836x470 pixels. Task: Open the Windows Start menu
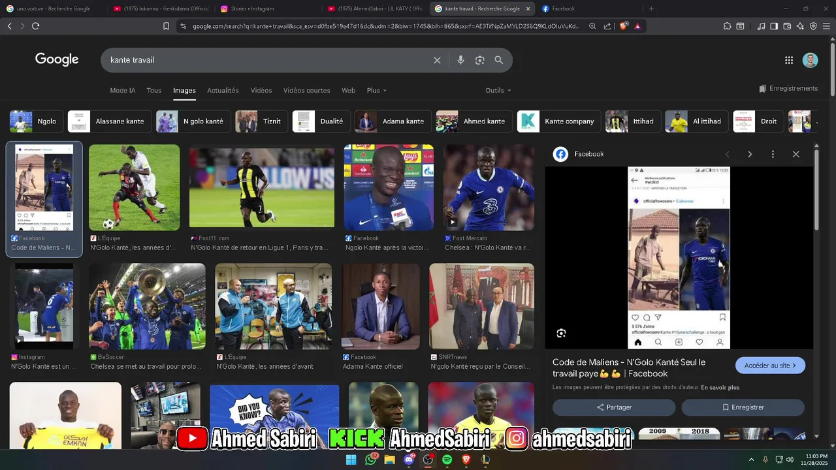(x=351, y=460)
